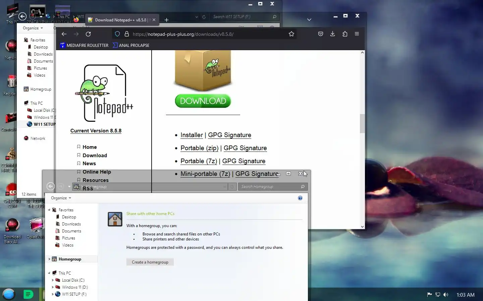The width and height of the screenshot is (483, 301).
Task: Open CollabVM desktop icon
Action: 36,228
